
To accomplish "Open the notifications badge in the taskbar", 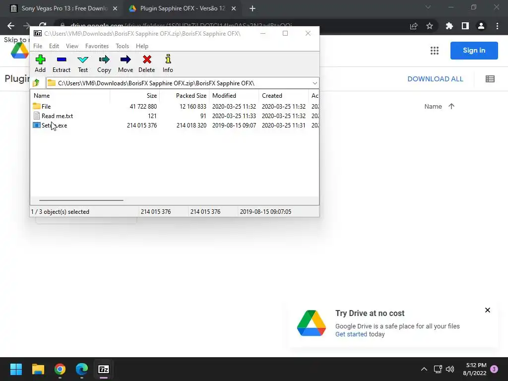I will pyautogui.click(x=494, y=369).
